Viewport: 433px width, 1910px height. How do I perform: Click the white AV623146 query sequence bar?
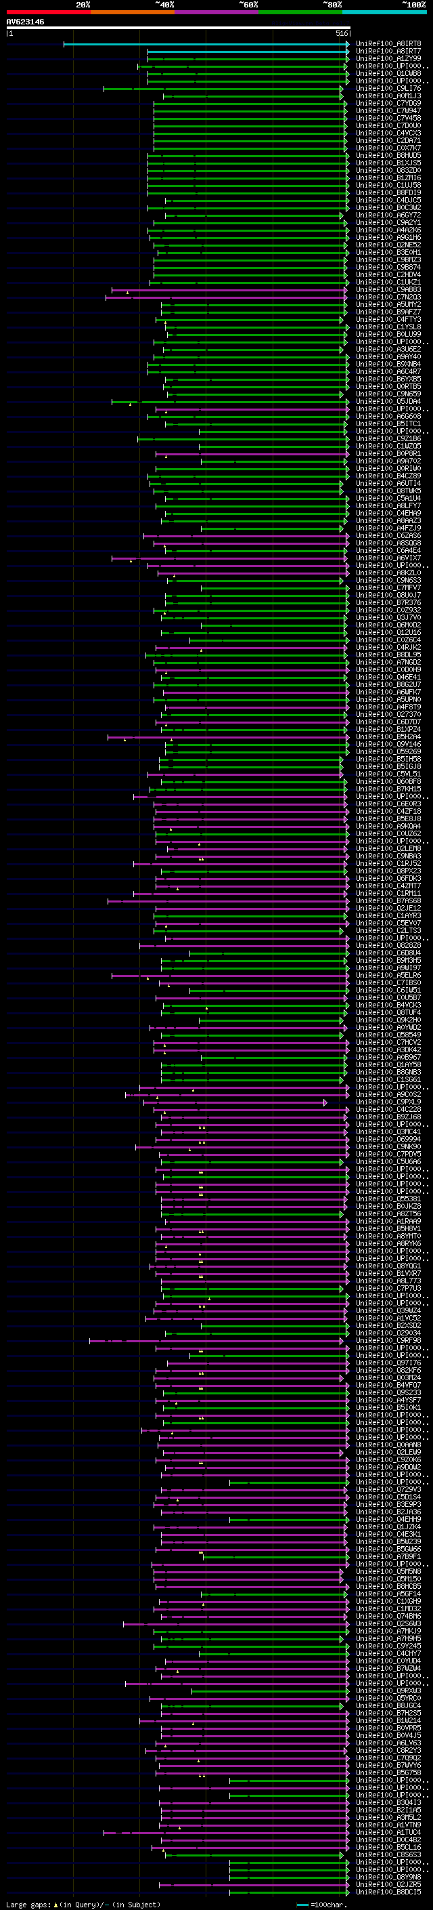click(x=179, y=28)
